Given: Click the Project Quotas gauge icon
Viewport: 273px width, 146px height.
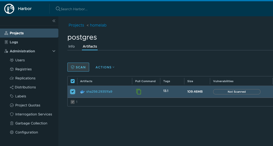Looking at the screenshot, I should pos(12,105).
